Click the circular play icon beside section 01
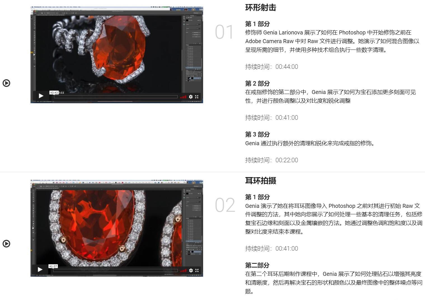 coord(7,83)
